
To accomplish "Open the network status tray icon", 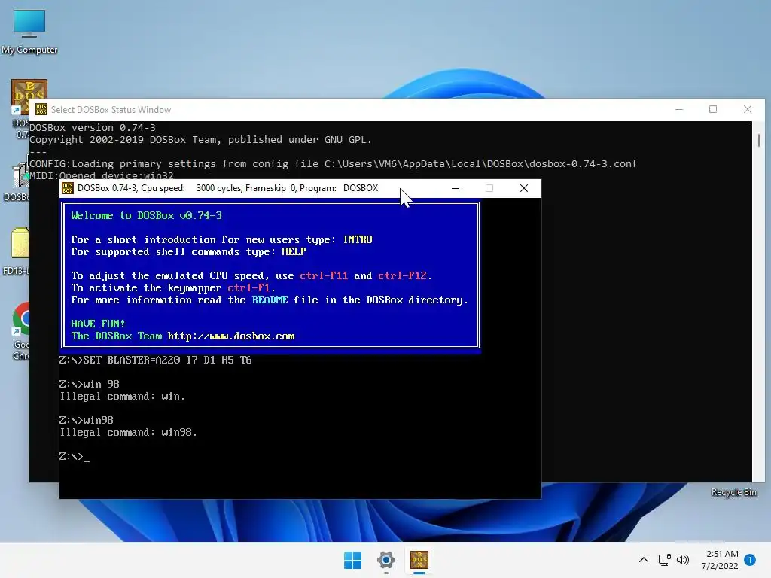I will pos(664,560).
